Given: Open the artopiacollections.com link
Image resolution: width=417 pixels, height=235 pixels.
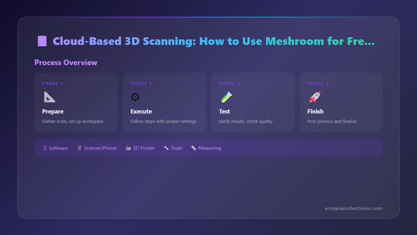Looking at the screenshot, I should tap(353, 208).
